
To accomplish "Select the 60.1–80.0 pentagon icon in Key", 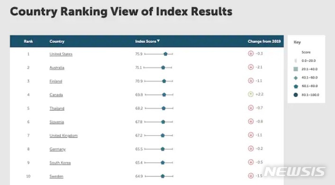I will click(296, 86).
